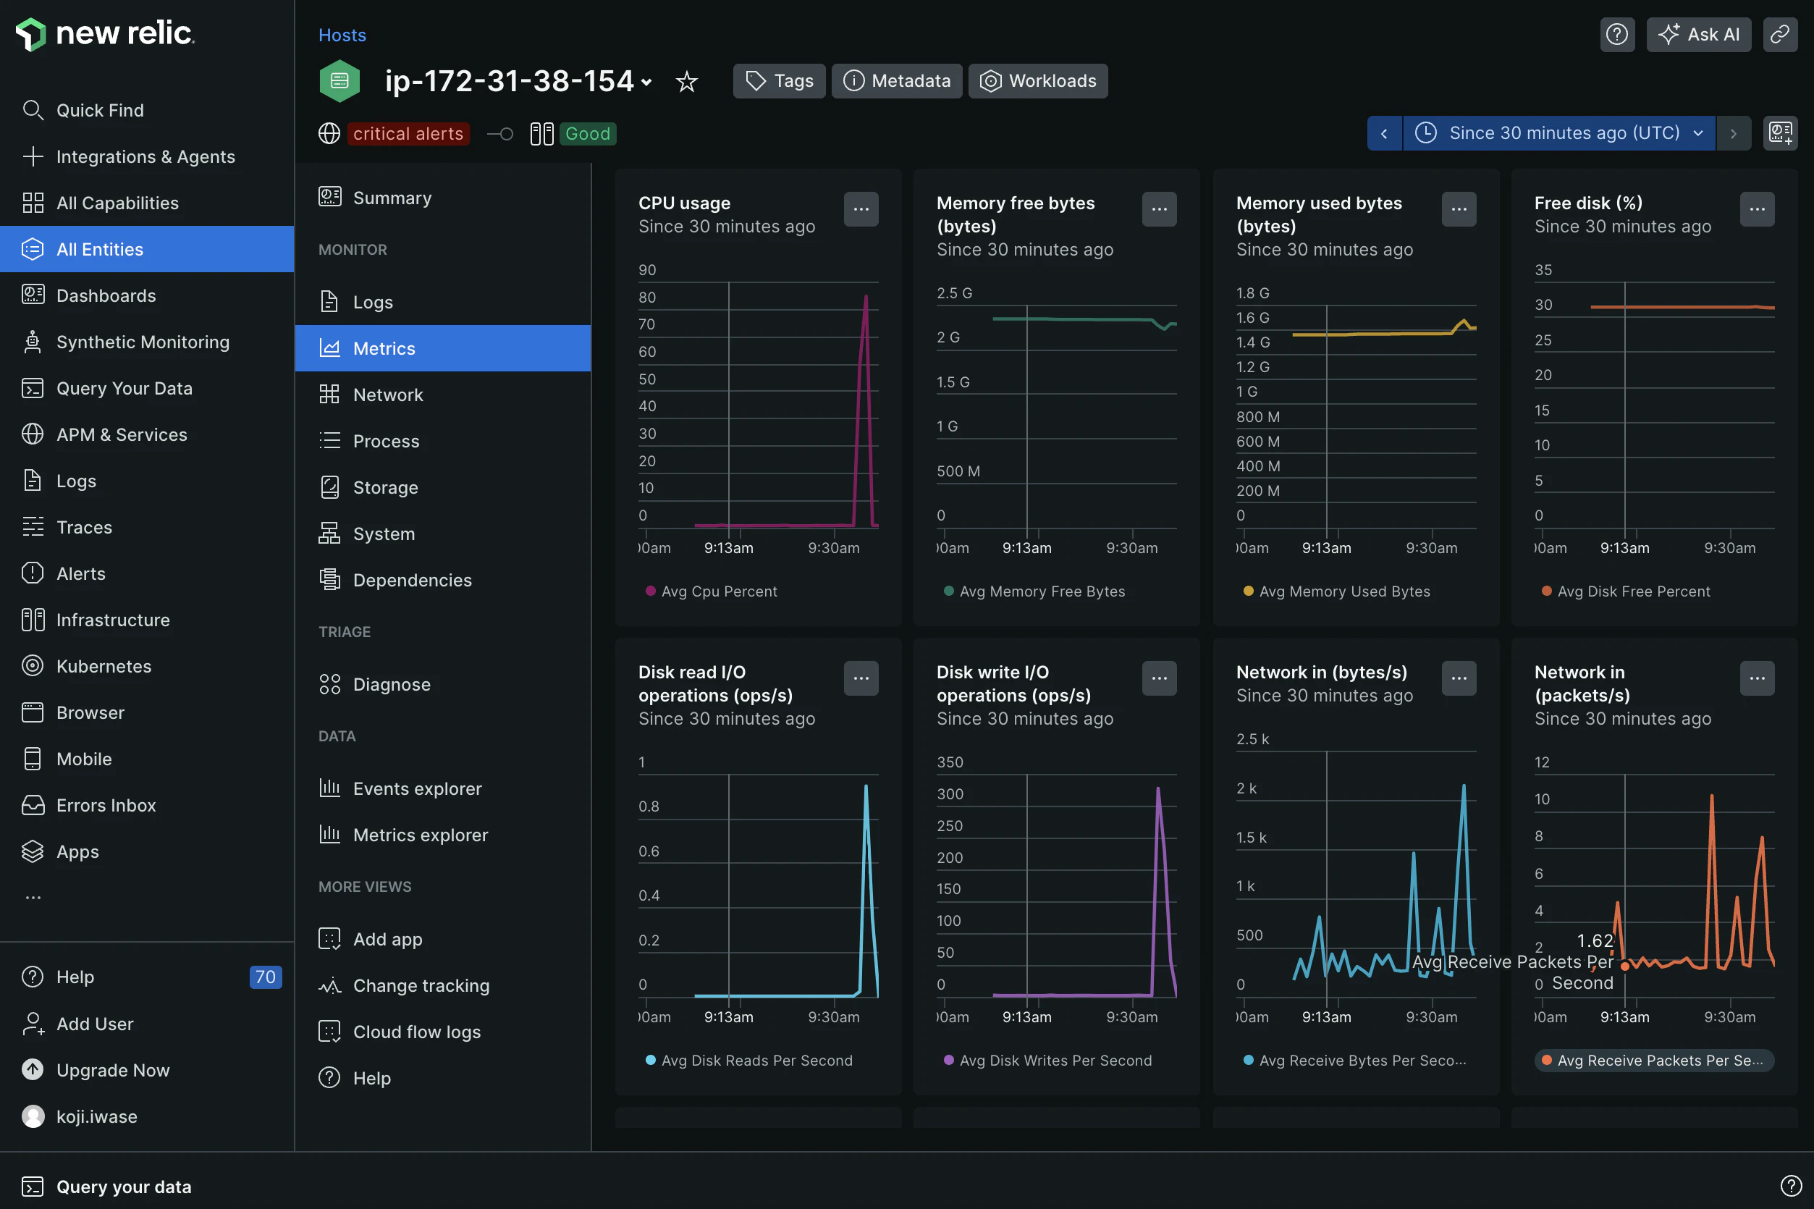Open Alerts in the left sidebar

pyautogui.click(x=146, y=573)
